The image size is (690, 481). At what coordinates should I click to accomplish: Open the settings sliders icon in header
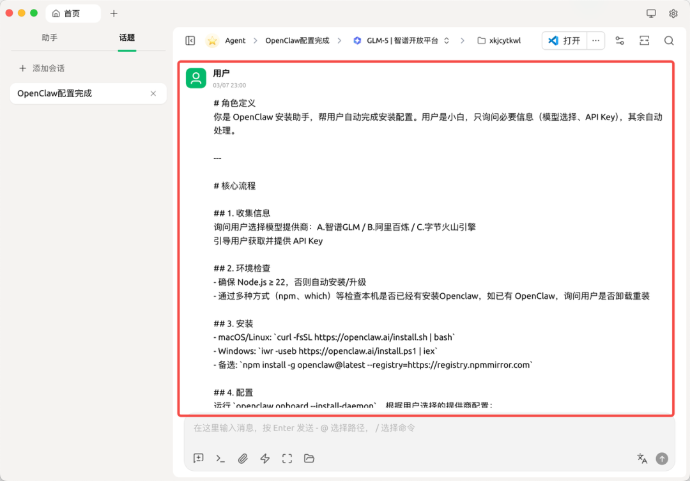[x=620, y=40]
